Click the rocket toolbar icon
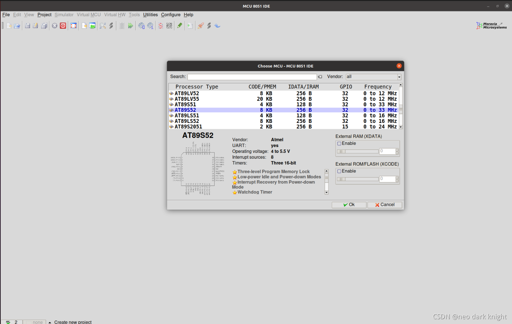Viewport: 512px width, 324px height. [201, 26]
